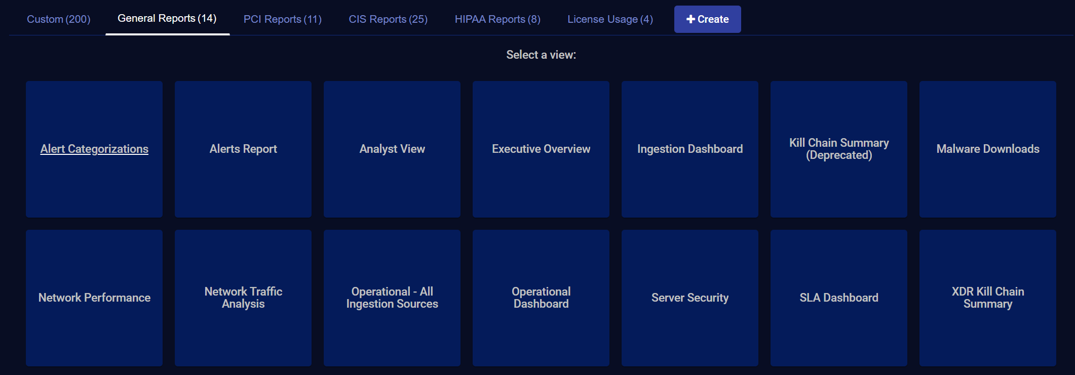Go to the CIS Reports tab

click(388, 19)
